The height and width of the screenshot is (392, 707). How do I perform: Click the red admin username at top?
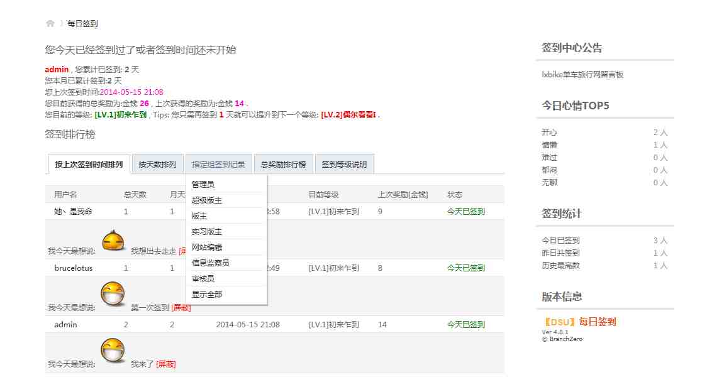(x=57, y=69)
